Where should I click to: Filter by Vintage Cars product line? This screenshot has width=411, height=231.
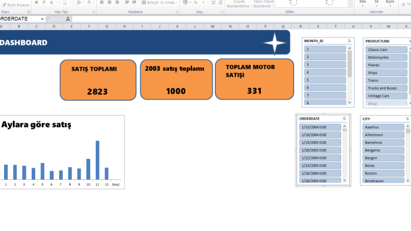(386, 96)
